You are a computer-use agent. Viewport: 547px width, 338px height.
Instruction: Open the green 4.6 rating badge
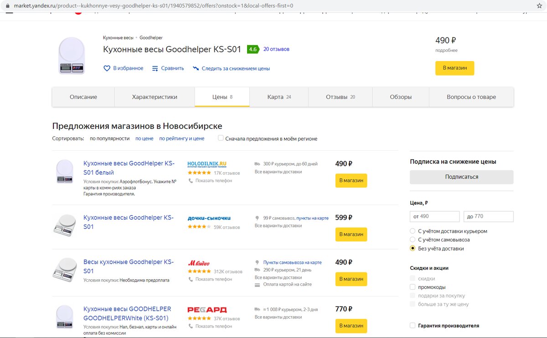point(253,49)
